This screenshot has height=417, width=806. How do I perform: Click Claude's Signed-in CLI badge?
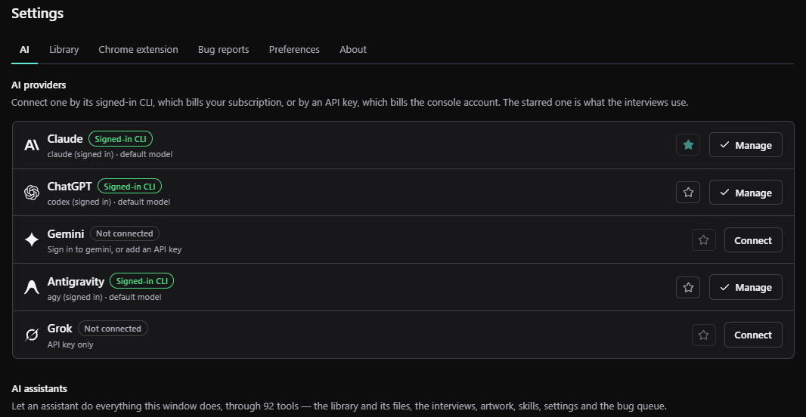[120, 139]
